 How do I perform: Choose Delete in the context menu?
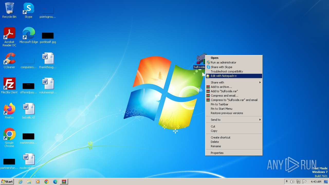pyautogui.click(x=234, y=142)
